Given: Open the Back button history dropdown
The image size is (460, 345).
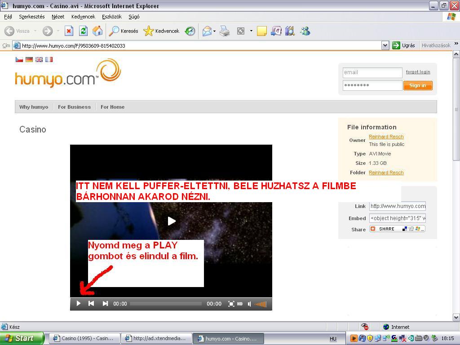Looking at the screenshot, I should (x=35, y=31).
